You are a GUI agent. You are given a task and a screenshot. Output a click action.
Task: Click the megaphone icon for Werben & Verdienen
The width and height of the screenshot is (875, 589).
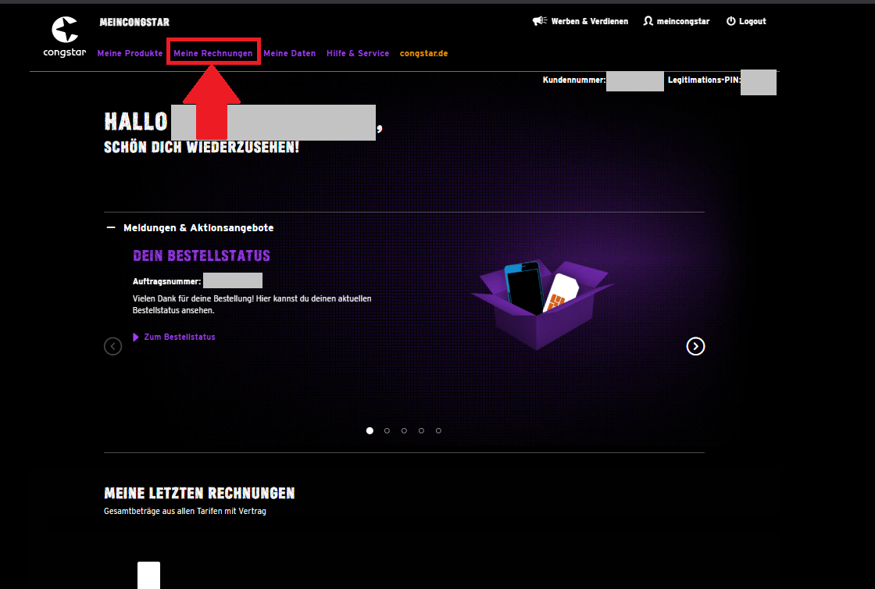[x=538, y=21]
